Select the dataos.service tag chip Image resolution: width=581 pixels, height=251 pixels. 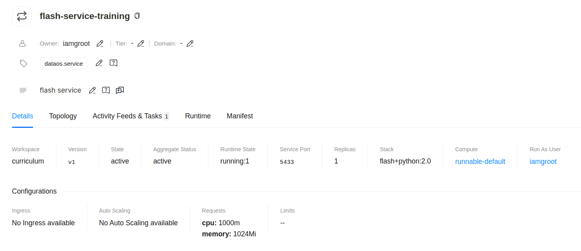click(x=63, y=63)
